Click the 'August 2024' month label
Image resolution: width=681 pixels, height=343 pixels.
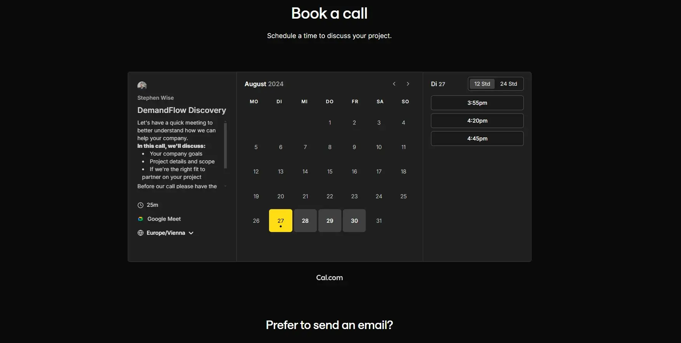[264, 84]
